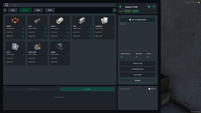This screenshot has width=201, height=113.
Task: Toggle the Active mode badge
Action: (x=135, y=11)
